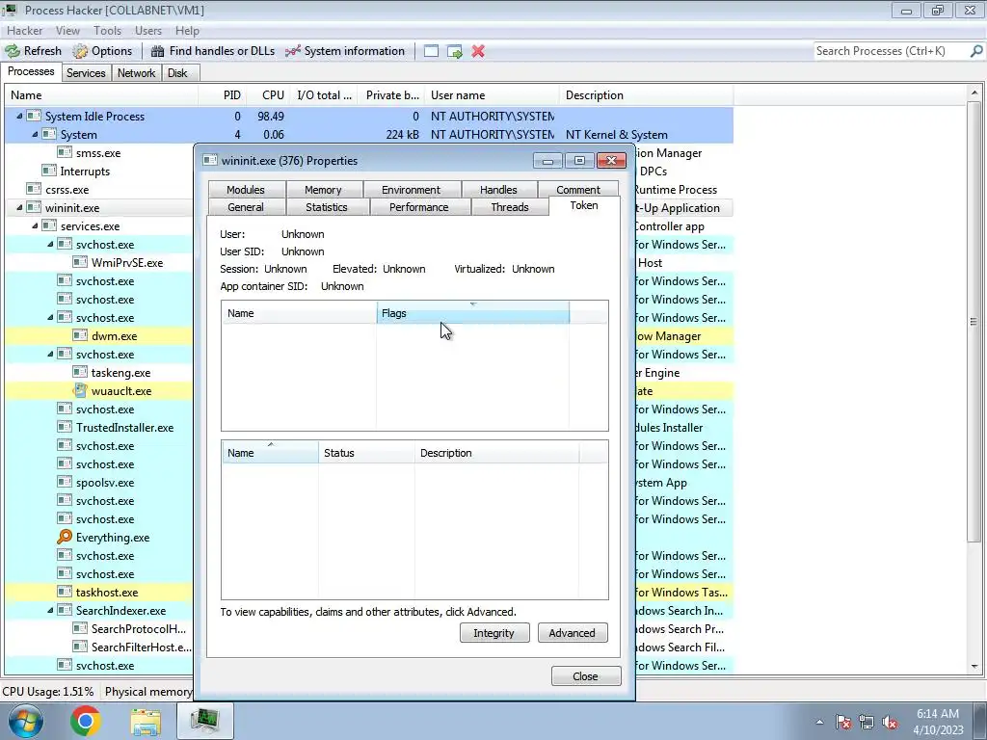Click the System information graph icon
987x740 pixels.
pyautogui.click(x=293, y=51)
